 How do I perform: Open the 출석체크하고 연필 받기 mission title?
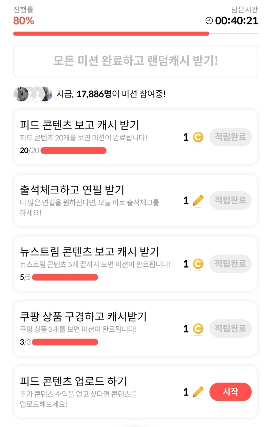click(x=72, y=190)
